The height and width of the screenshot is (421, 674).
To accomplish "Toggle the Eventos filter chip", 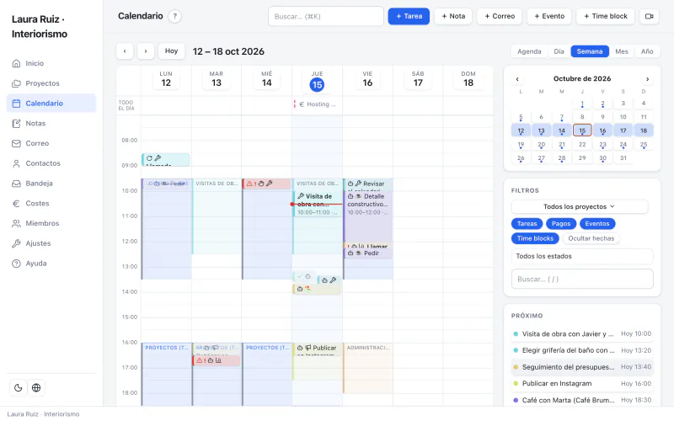I will pyautogui.click(x=597, y=223).
